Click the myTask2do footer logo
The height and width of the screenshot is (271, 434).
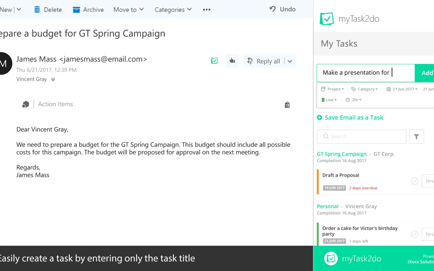(x=353, y=259)
